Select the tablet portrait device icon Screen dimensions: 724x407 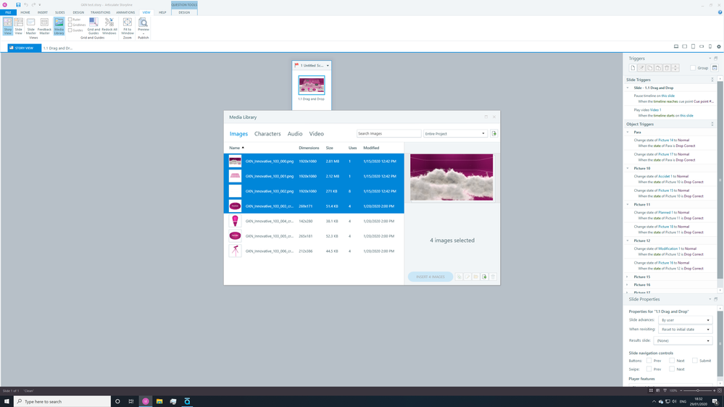[693, 46]
